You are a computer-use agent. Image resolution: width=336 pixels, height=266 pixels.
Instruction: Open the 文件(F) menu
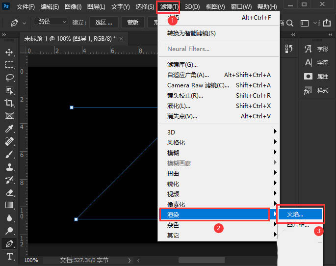pos(26,7)
